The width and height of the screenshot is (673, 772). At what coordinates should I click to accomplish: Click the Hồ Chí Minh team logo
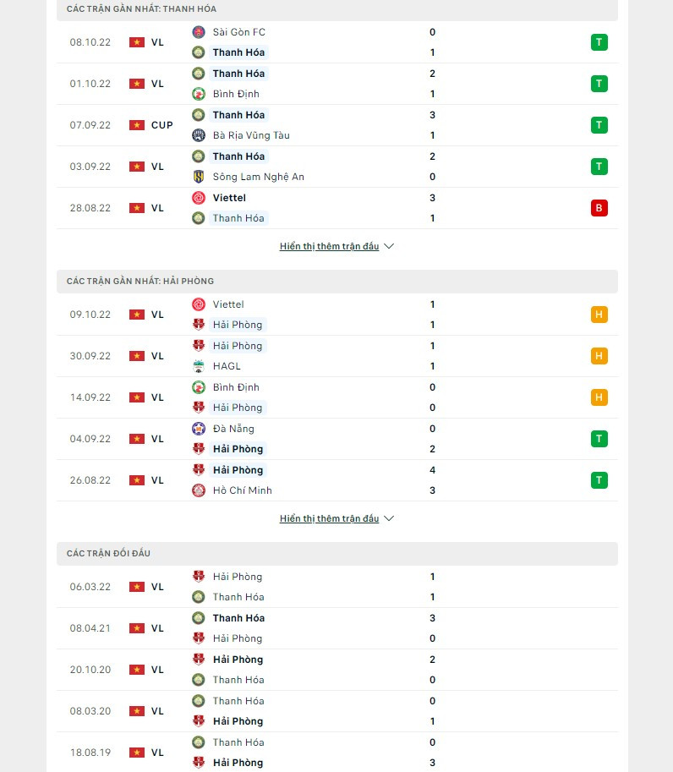[199, 490]
